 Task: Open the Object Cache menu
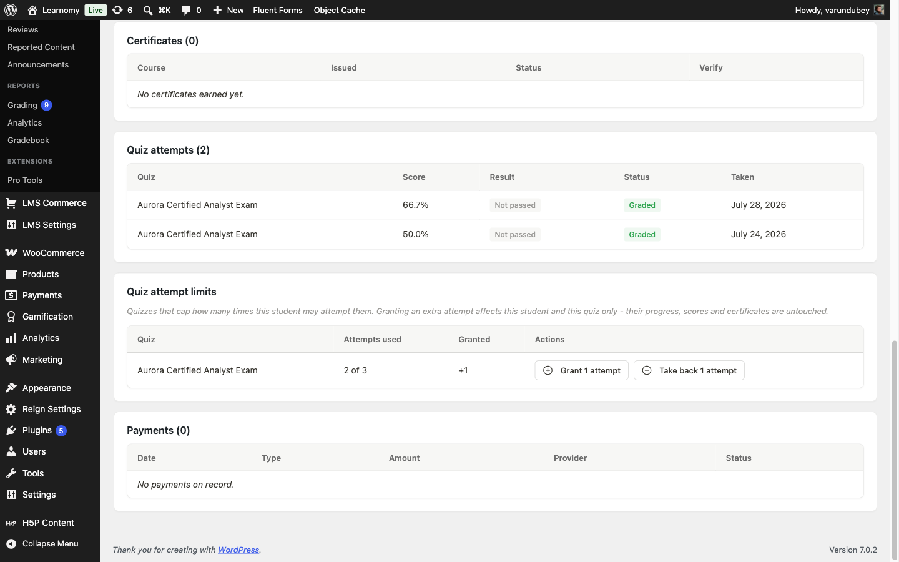340,10
